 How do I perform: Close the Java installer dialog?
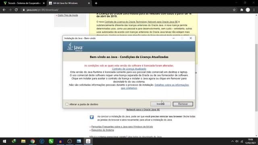point(191,38)
